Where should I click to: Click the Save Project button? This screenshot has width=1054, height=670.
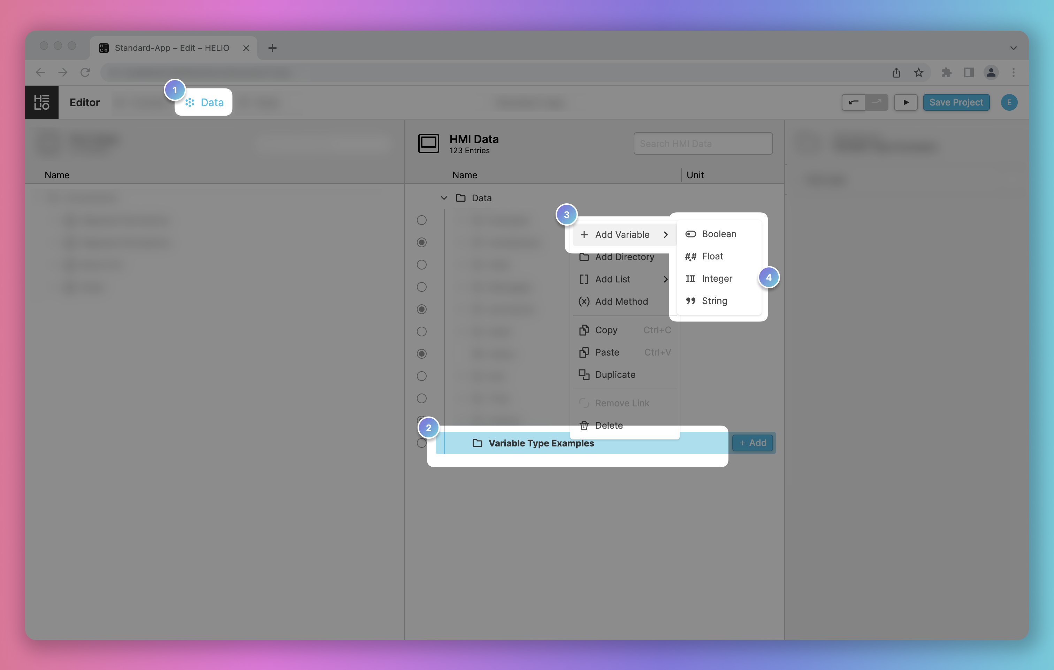click(956, 102)
